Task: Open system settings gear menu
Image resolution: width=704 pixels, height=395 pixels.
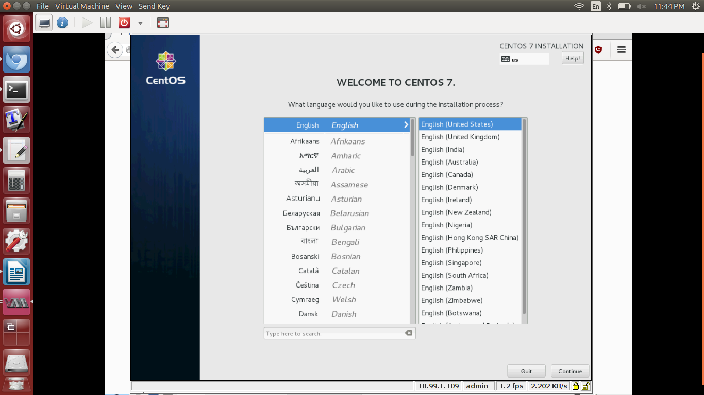Action: point(695,6)
